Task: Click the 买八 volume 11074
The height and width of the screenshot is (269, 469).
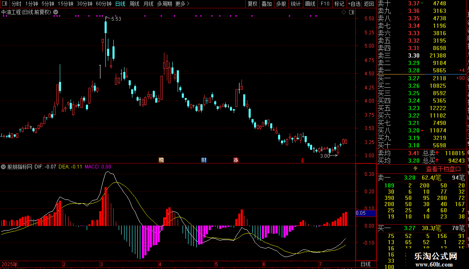Action: coord(438,130)
